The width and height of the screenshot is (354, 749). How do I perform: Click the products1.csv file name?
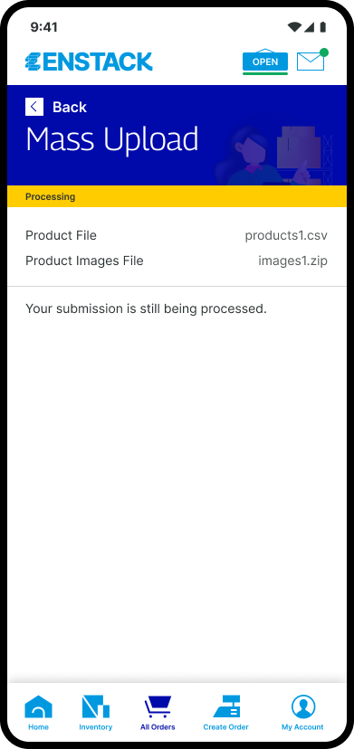(286, 235)
